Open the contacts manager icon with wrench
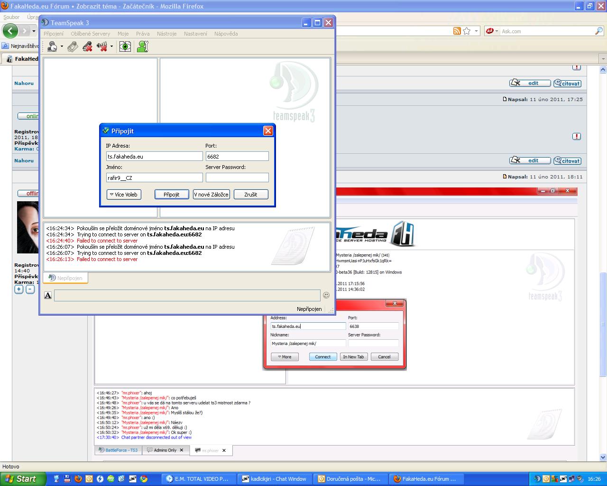This screenshot has width=607, height=486. (142, 47)
